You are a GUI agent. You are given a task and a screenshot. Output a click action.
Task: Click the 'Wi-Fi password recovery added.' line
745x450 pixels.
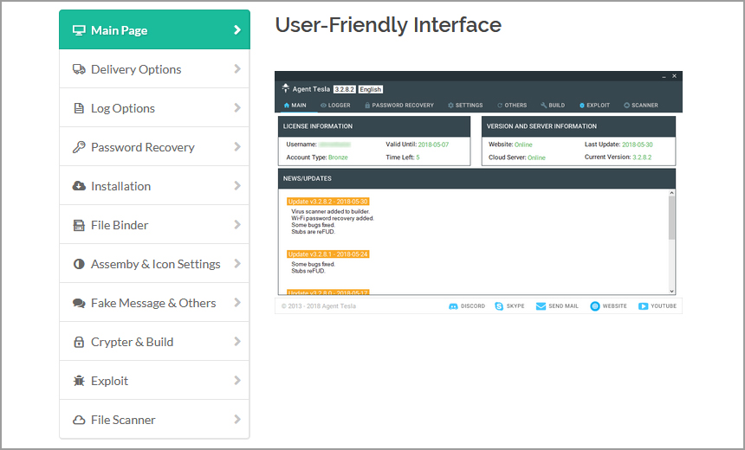pos(333,218)
